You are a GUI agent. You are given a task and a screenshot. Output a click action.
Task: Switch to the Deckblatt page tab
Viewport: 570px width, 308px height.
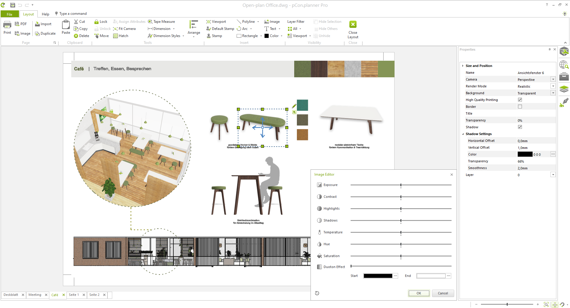click(11, 295)
